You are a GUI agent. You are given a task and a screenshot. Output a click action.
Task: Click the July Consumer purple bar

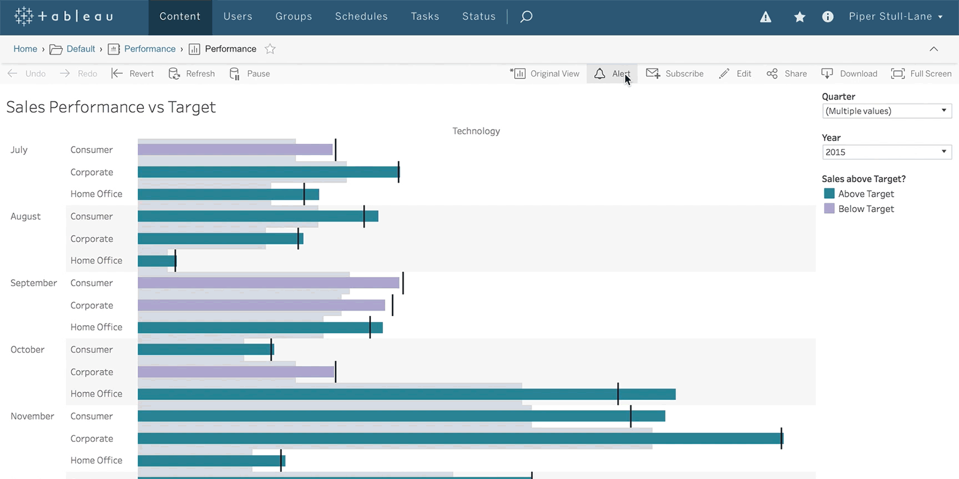click(x=235, y=150)
